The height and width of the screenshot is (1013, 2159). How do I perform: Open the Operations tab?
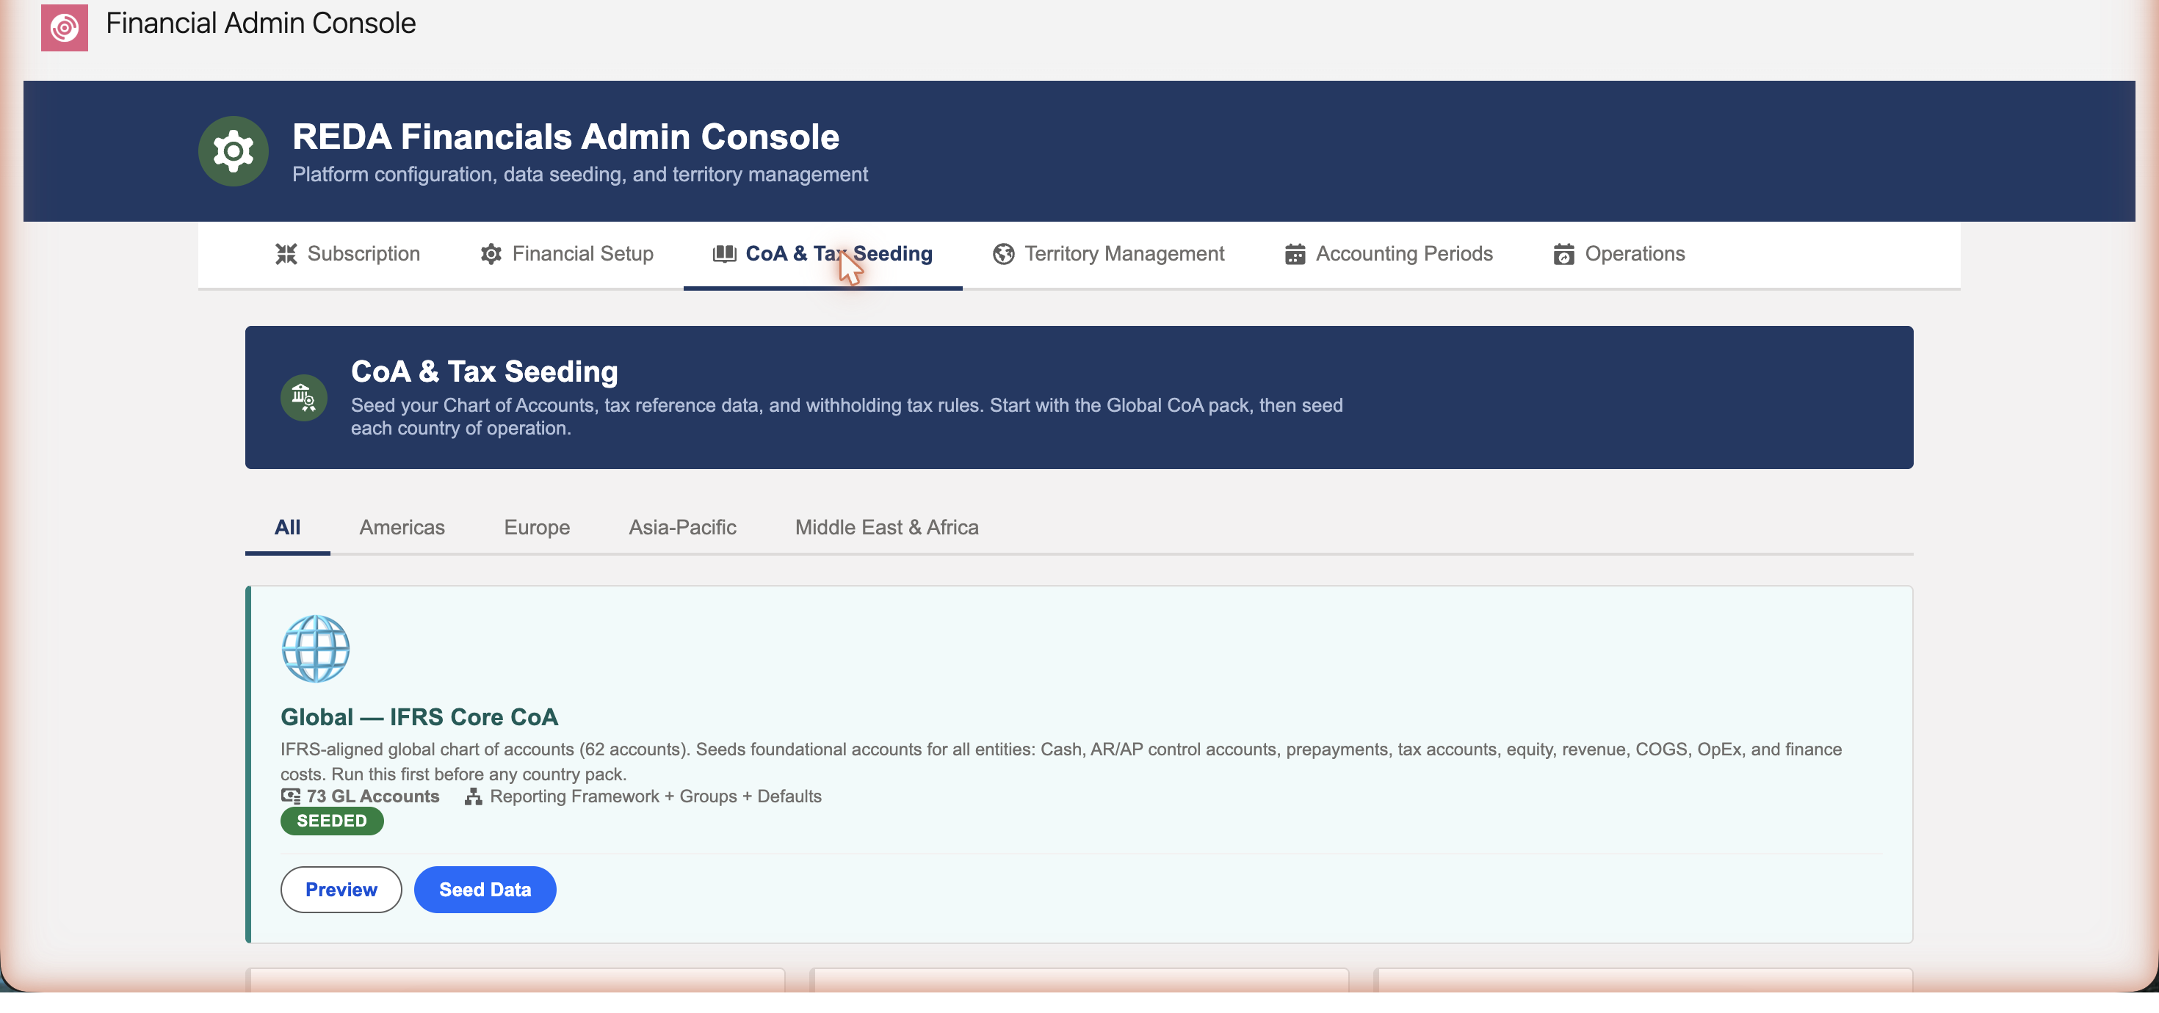[1619, 254]
